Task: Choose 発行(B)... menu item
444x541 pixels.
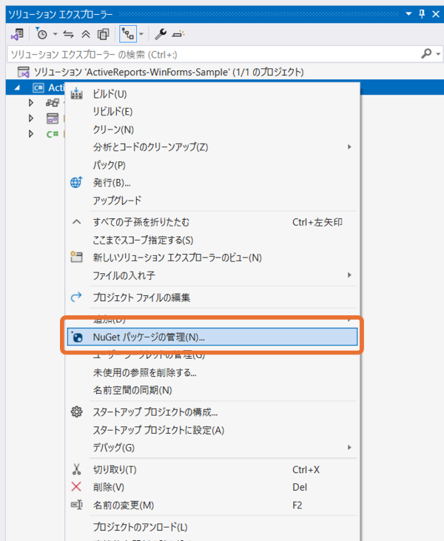Action: click(x=212, y=183)
